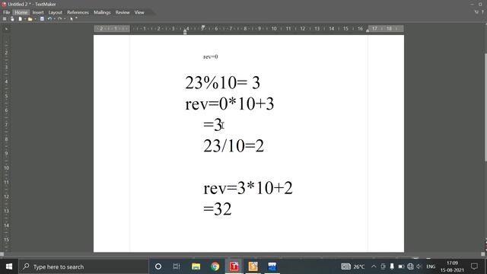Click the line '23/10=2'
The height and width of the screenshot is (274, 487).
point(234,145)
